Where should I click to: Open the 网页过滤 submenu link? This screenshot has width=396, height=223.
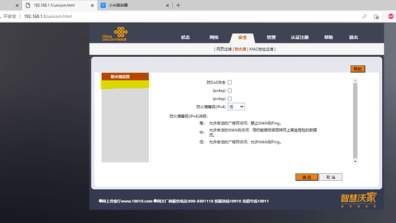point(224,49)
